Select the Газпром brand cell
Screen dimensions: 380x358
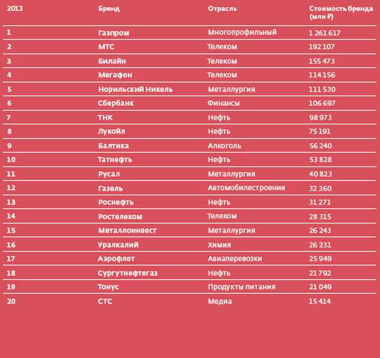pos(113,33)
